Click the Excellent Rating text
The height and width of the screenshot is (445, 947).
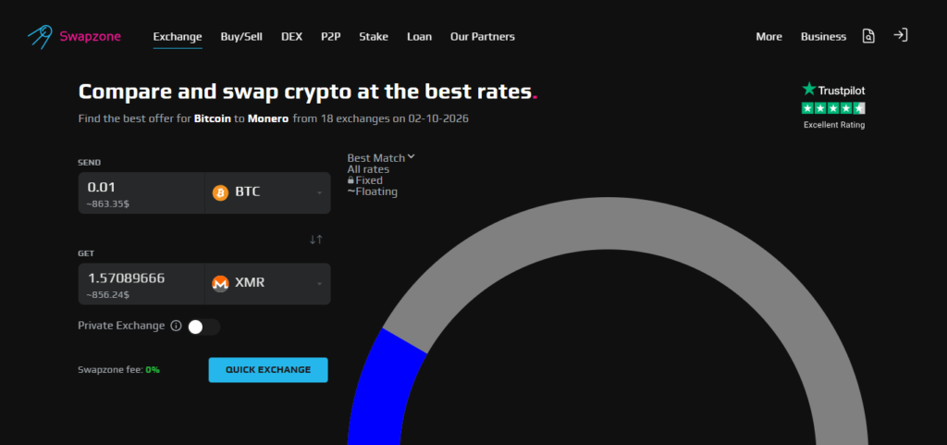click(834, 125)
